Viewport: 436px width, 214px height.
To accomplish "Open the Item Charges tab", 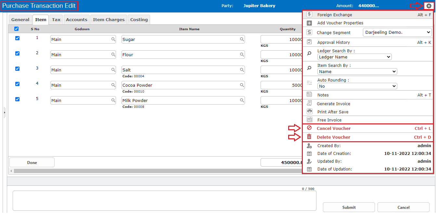I will [x=109, y=20].
